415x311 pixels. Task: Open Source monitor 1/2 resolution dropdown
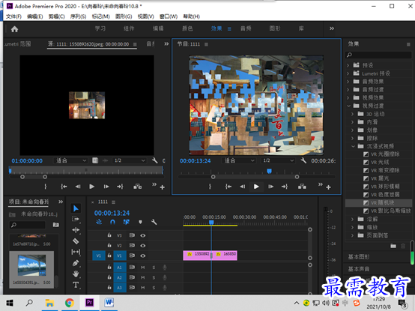tap(129, 160)
